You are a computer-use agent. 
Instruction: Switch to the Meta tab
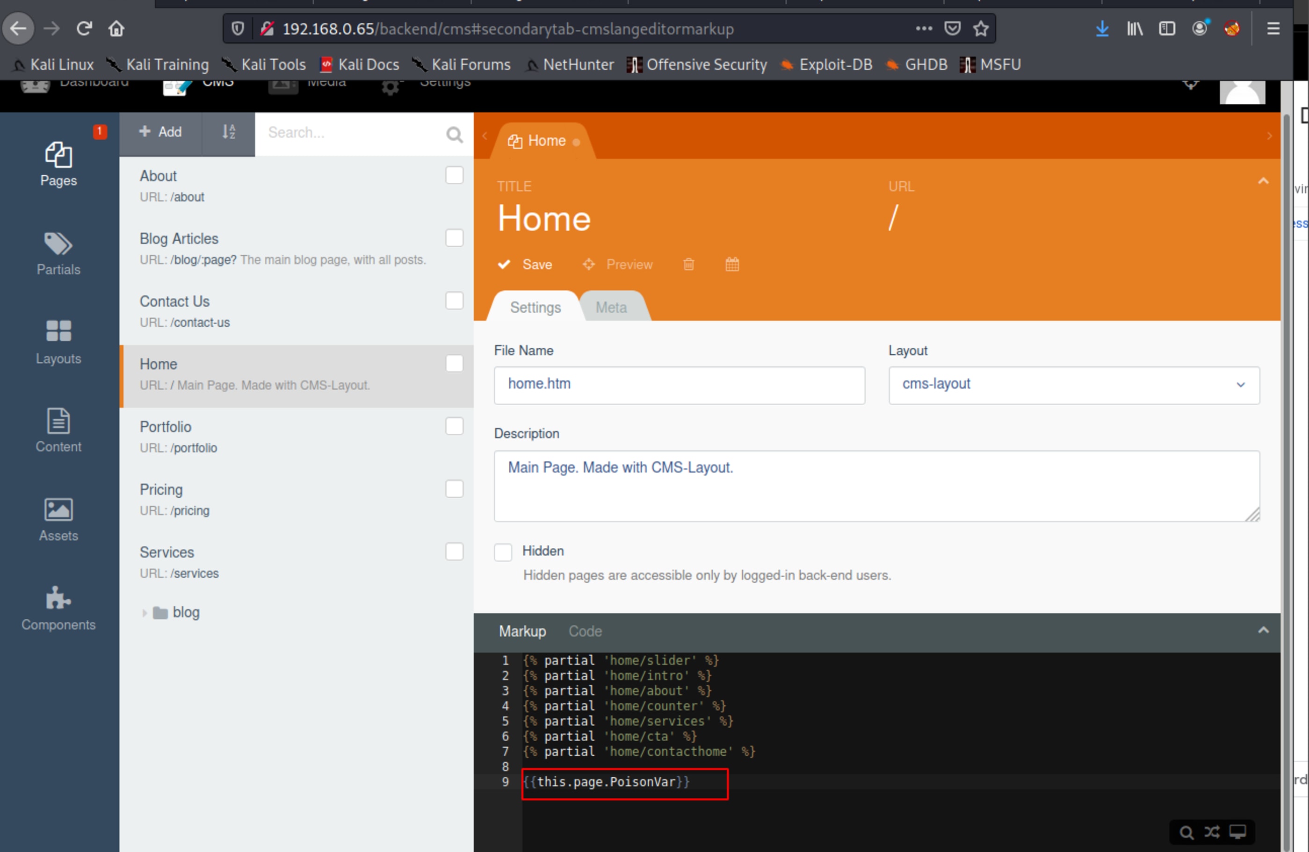[611, 307]
